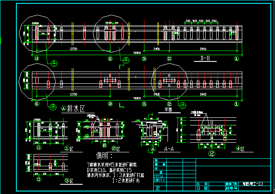The image size is (275, 194).
Task: Click the row of 500 spacing dimensions
Action: (x=201, y=21)
